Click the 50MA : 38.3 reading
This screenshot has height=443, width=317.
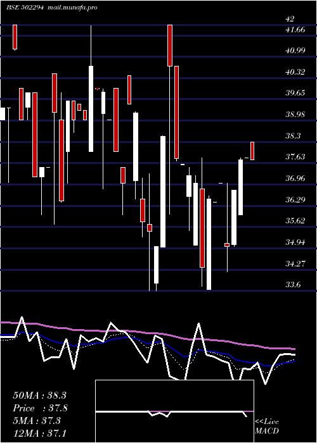(x=39, y=396)
